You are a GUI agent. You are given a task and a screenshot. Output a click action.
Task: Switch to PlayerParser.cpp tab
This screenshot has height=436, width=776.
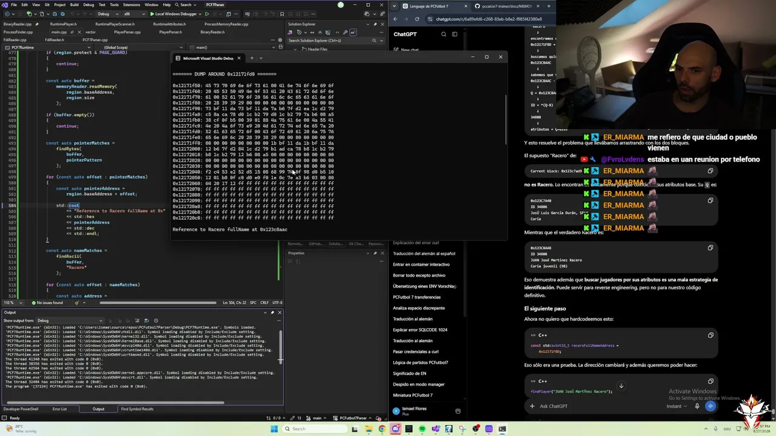[x=127, y=32]
